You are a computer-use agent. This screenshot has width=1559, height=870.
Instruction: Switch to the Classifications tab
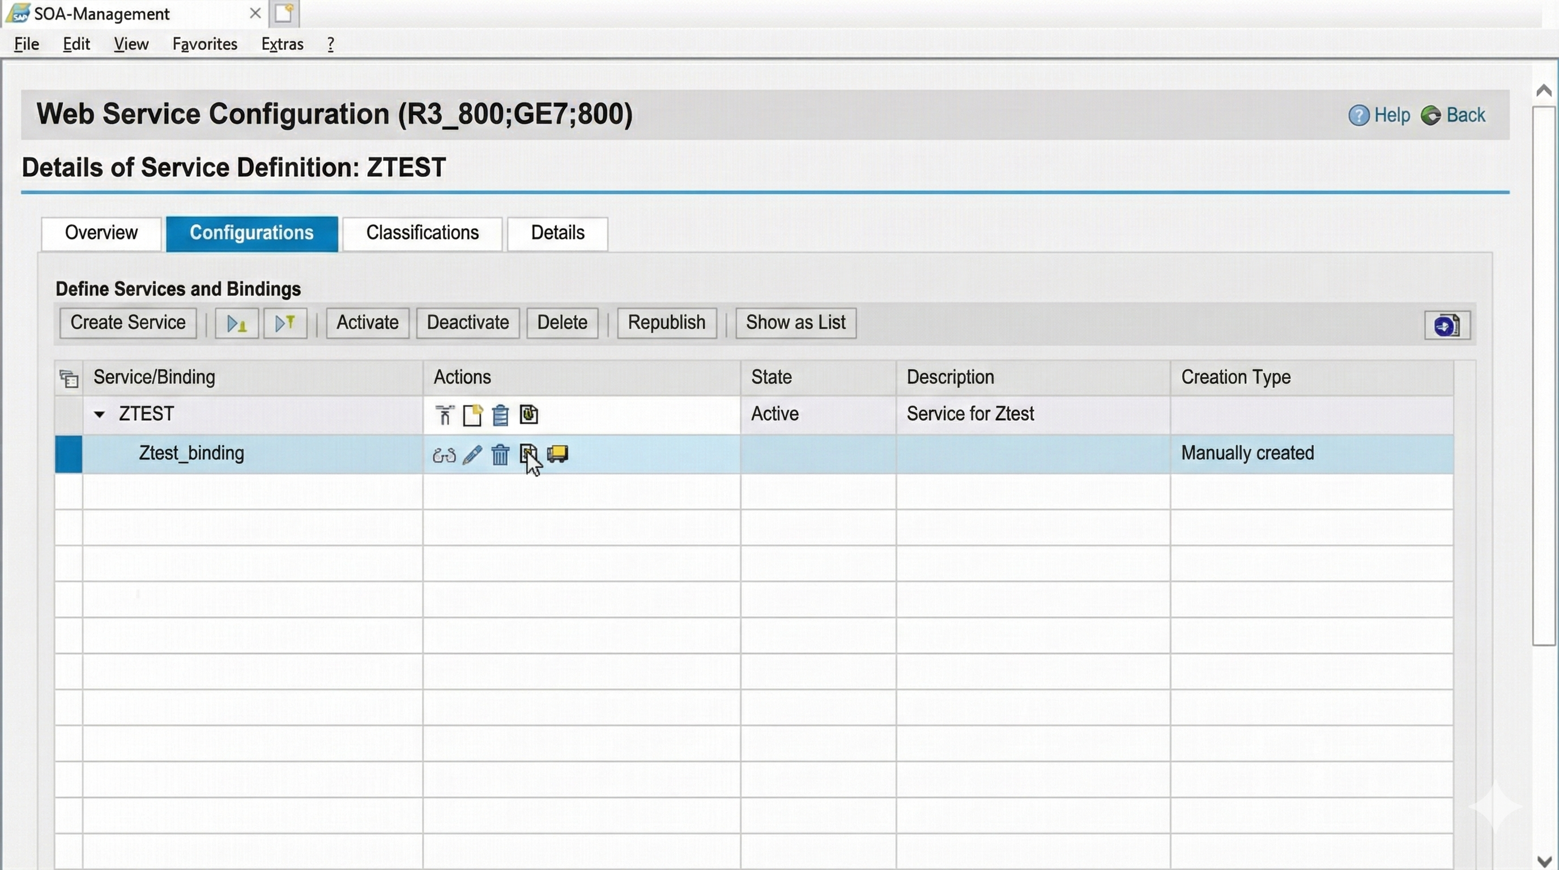tap(422, 233)
